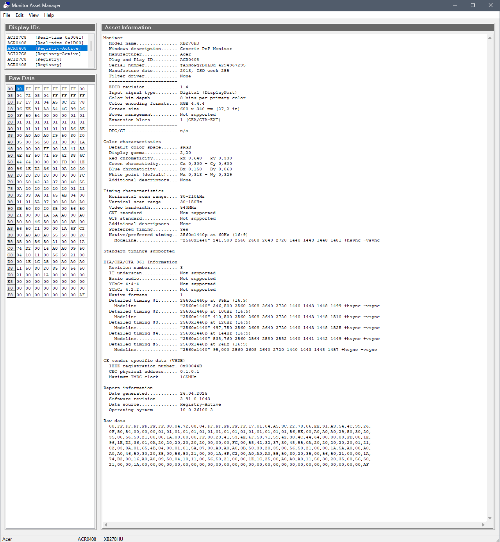
Task: Click Operating system 10.0.26100.2 value
Action: coord(196,410)
